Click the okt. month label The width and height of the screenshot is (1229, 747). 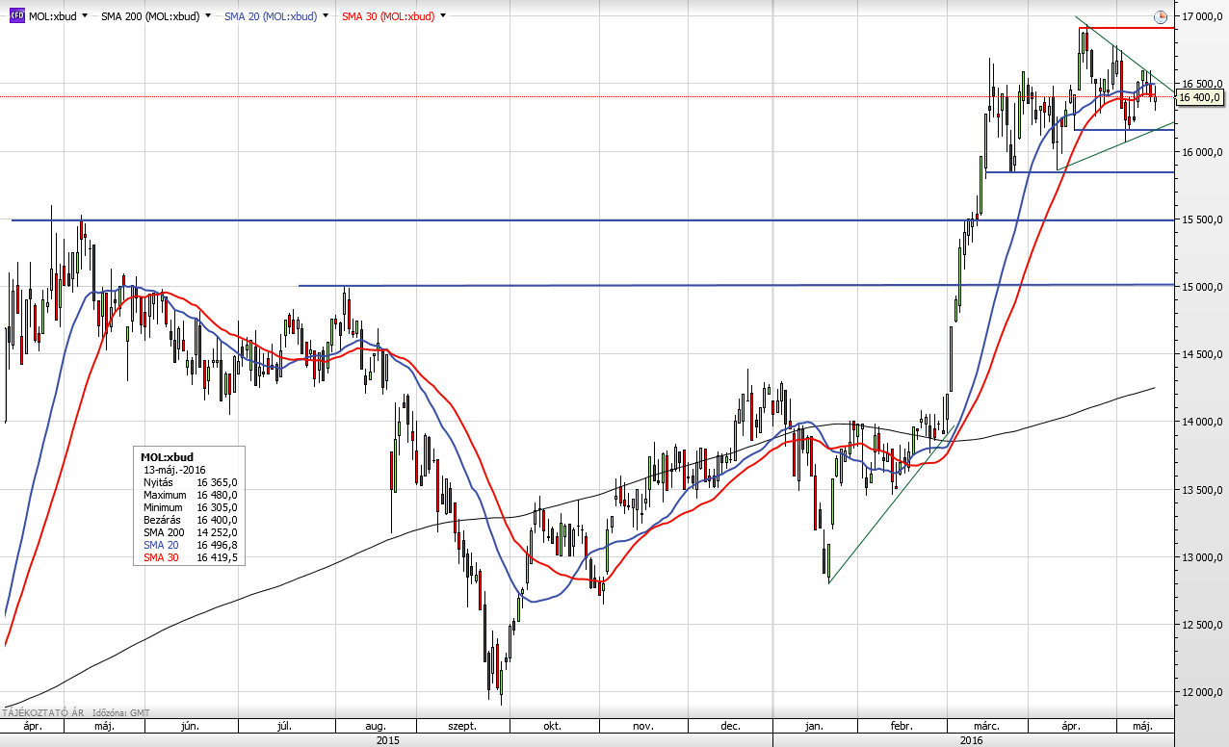(x=552, y=726)
